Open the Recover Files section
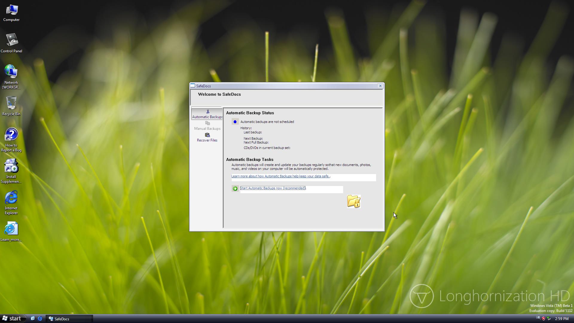The width and height of the screenshot is (574, 323). click(x=207, y=138)
